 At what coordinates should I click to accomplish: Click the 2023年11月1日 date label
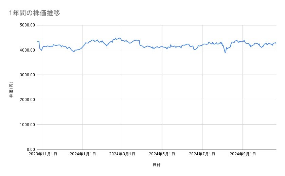pos(43,154)
